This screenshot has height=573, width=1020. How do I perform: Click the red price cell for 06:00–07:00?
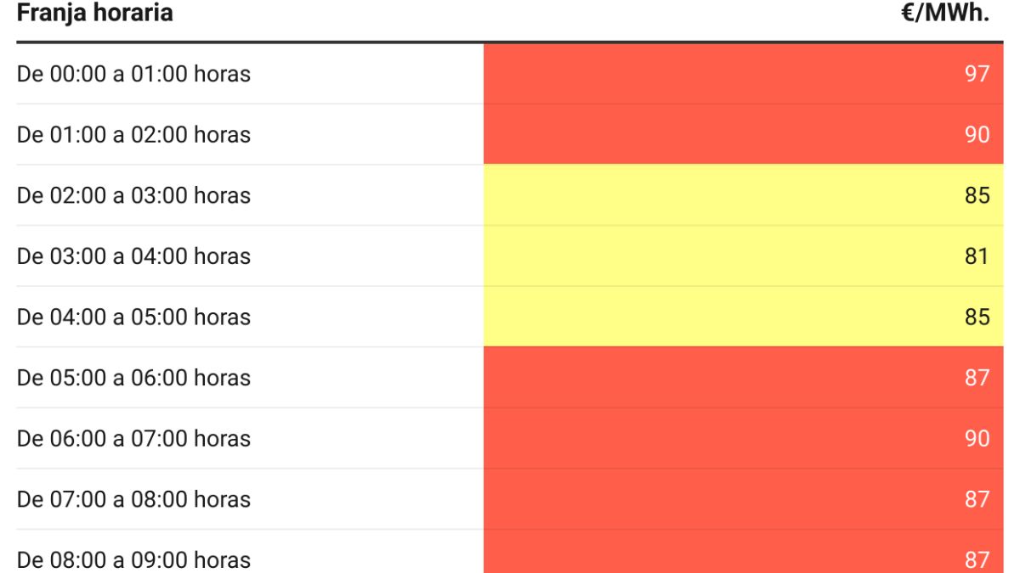coord(743,439)
